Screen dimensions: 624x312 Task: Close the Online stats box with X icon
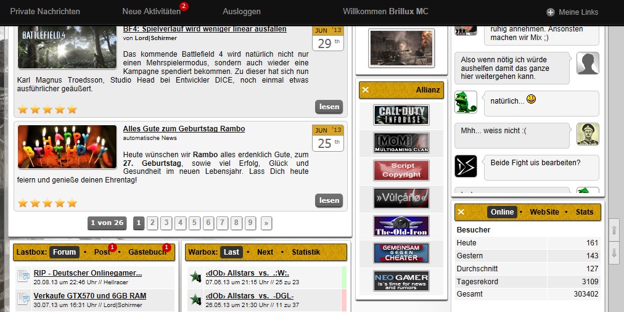point(461,211)
